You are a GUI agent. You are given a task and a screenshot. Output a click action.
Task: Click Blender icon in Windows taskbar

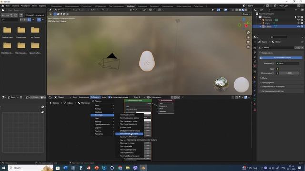[x=143, y=168]
